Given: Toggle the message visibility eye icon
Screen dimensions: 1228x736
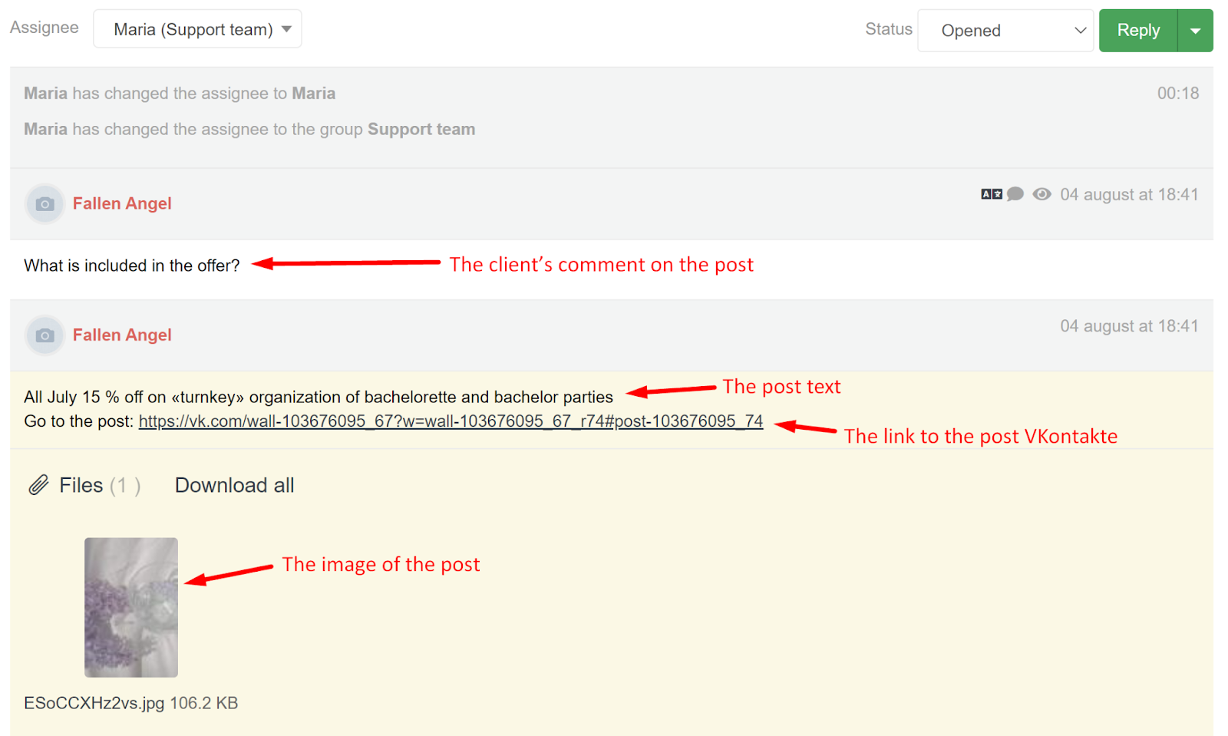Looking at the screenshot, I should 1041,194.
